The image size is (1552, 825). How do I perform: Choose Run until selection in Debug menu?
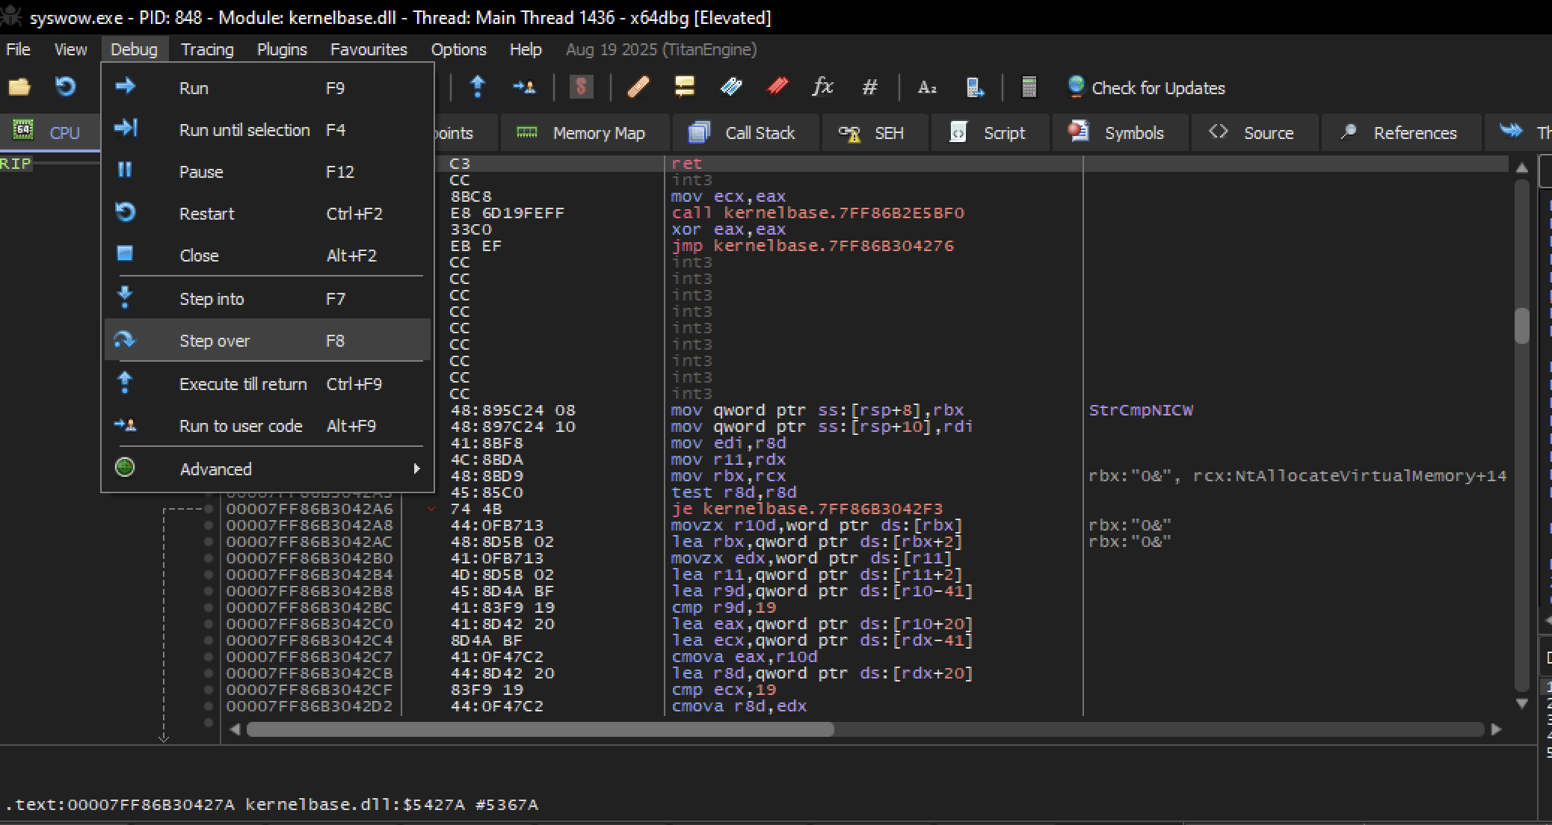268,130
